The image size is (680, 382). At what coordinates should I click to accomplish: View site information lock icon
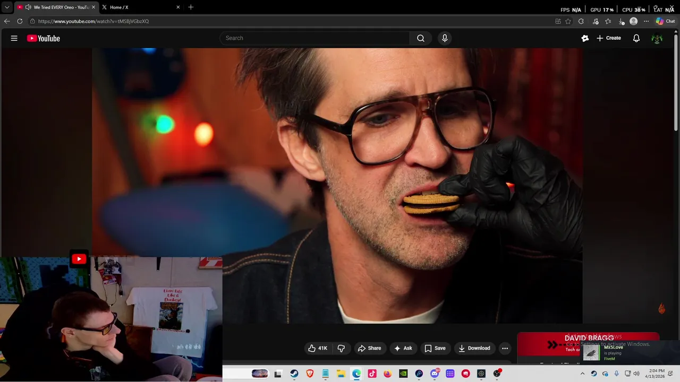pyautogui.click(x=32, y=21)
